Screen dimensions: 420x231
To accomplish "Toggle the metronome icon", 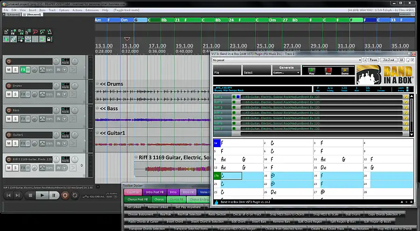I will [49, 32].
